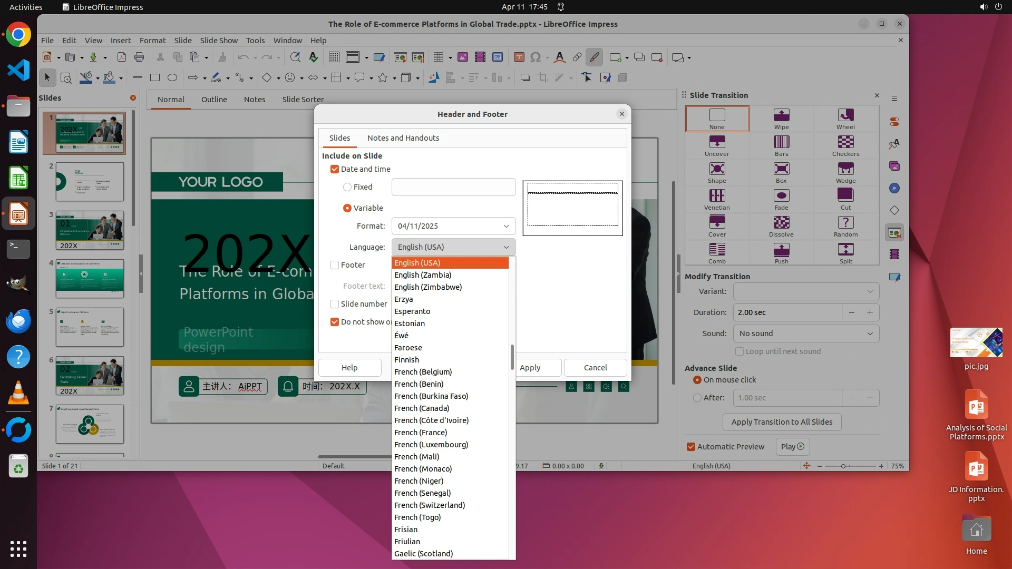Enable the Footer checkbox
This screenshot has width=1012, height=569.
pyautogui.click(x=335, y=265)
